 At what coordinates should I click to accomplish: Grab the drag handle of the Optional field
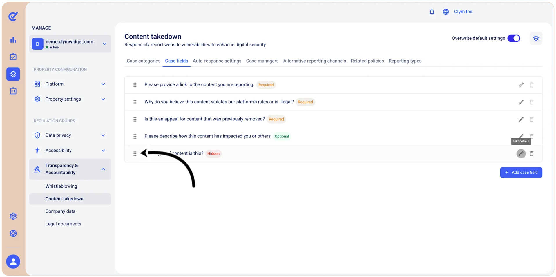135,137
